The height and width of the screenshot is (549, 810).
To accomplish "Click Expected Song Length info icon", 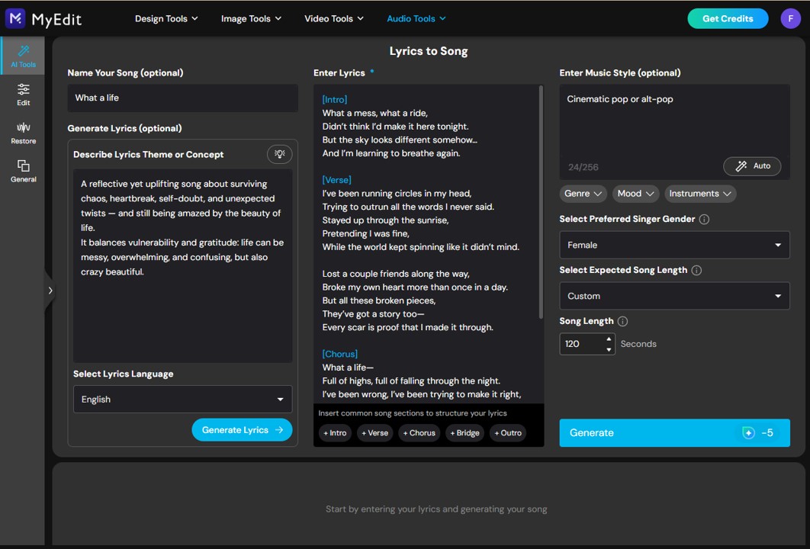I will [x=696, y=270].
